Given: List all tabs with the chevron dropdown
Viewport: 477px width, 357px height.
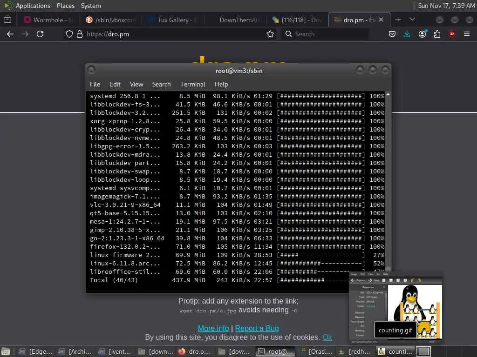Looking at the screenshot, I should coord(412,20).
